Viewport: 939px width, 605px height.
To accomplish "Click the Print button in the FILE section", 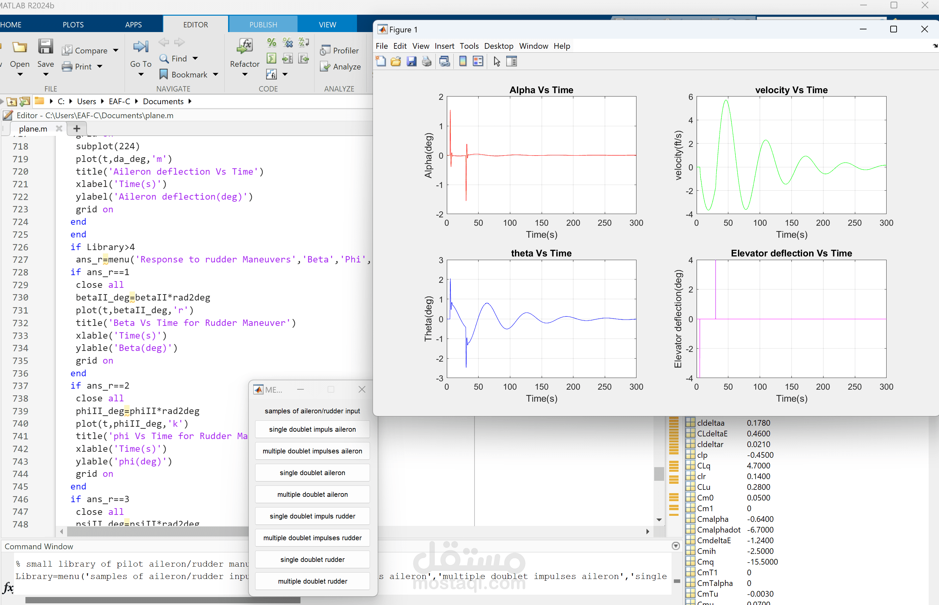I will [x=78, y=66].
